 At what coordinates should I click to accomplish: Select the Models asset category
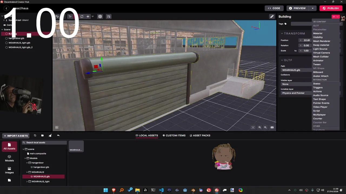[x=9, y=158]
